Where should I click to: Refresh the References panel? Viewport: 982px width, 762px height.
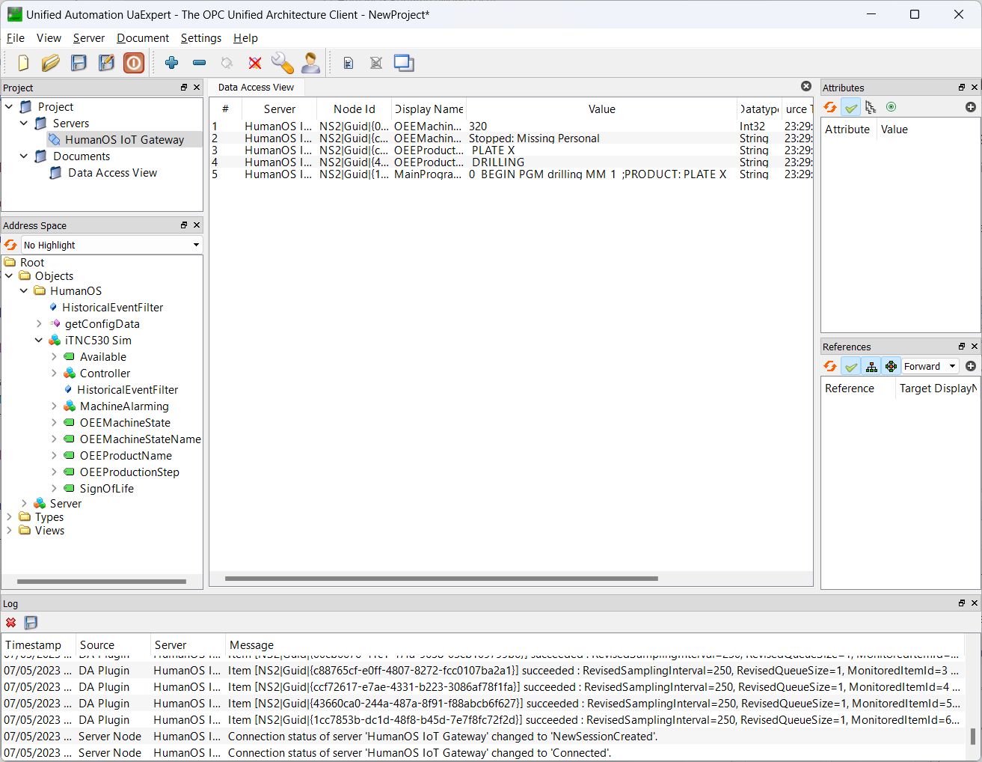(x=830, y=366)
